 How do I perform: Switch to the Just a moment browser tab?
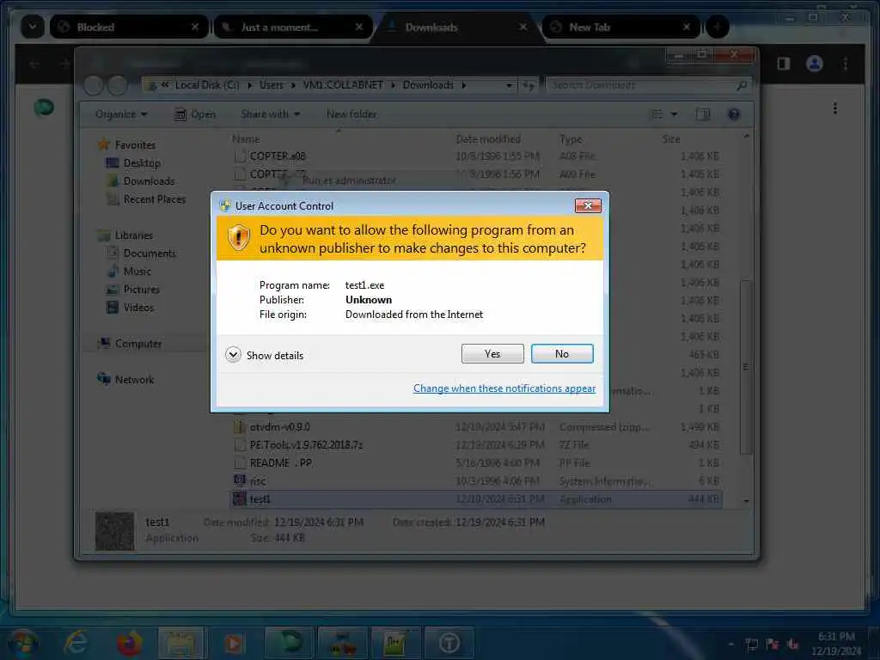point(292,27)
